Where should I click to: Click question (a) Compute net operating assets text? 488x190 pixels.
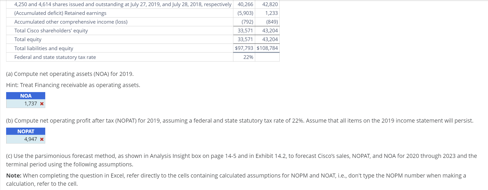70,74
